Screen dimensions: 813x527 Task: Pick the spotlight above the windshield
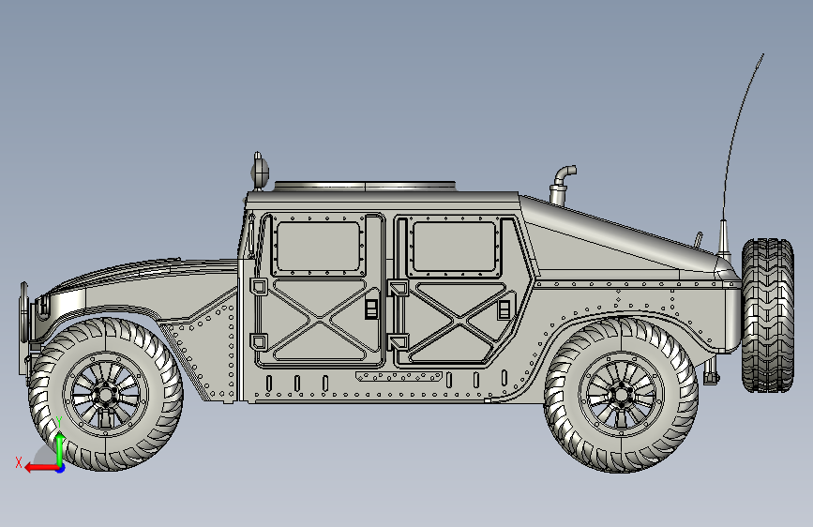point(260,171)
